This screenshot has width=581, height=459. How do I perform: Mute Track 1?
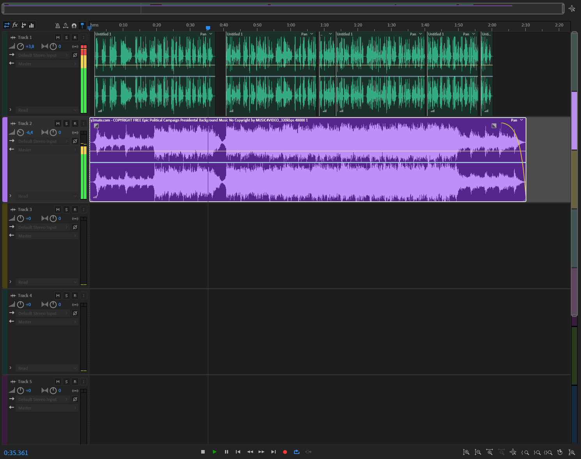click(58, 38)
